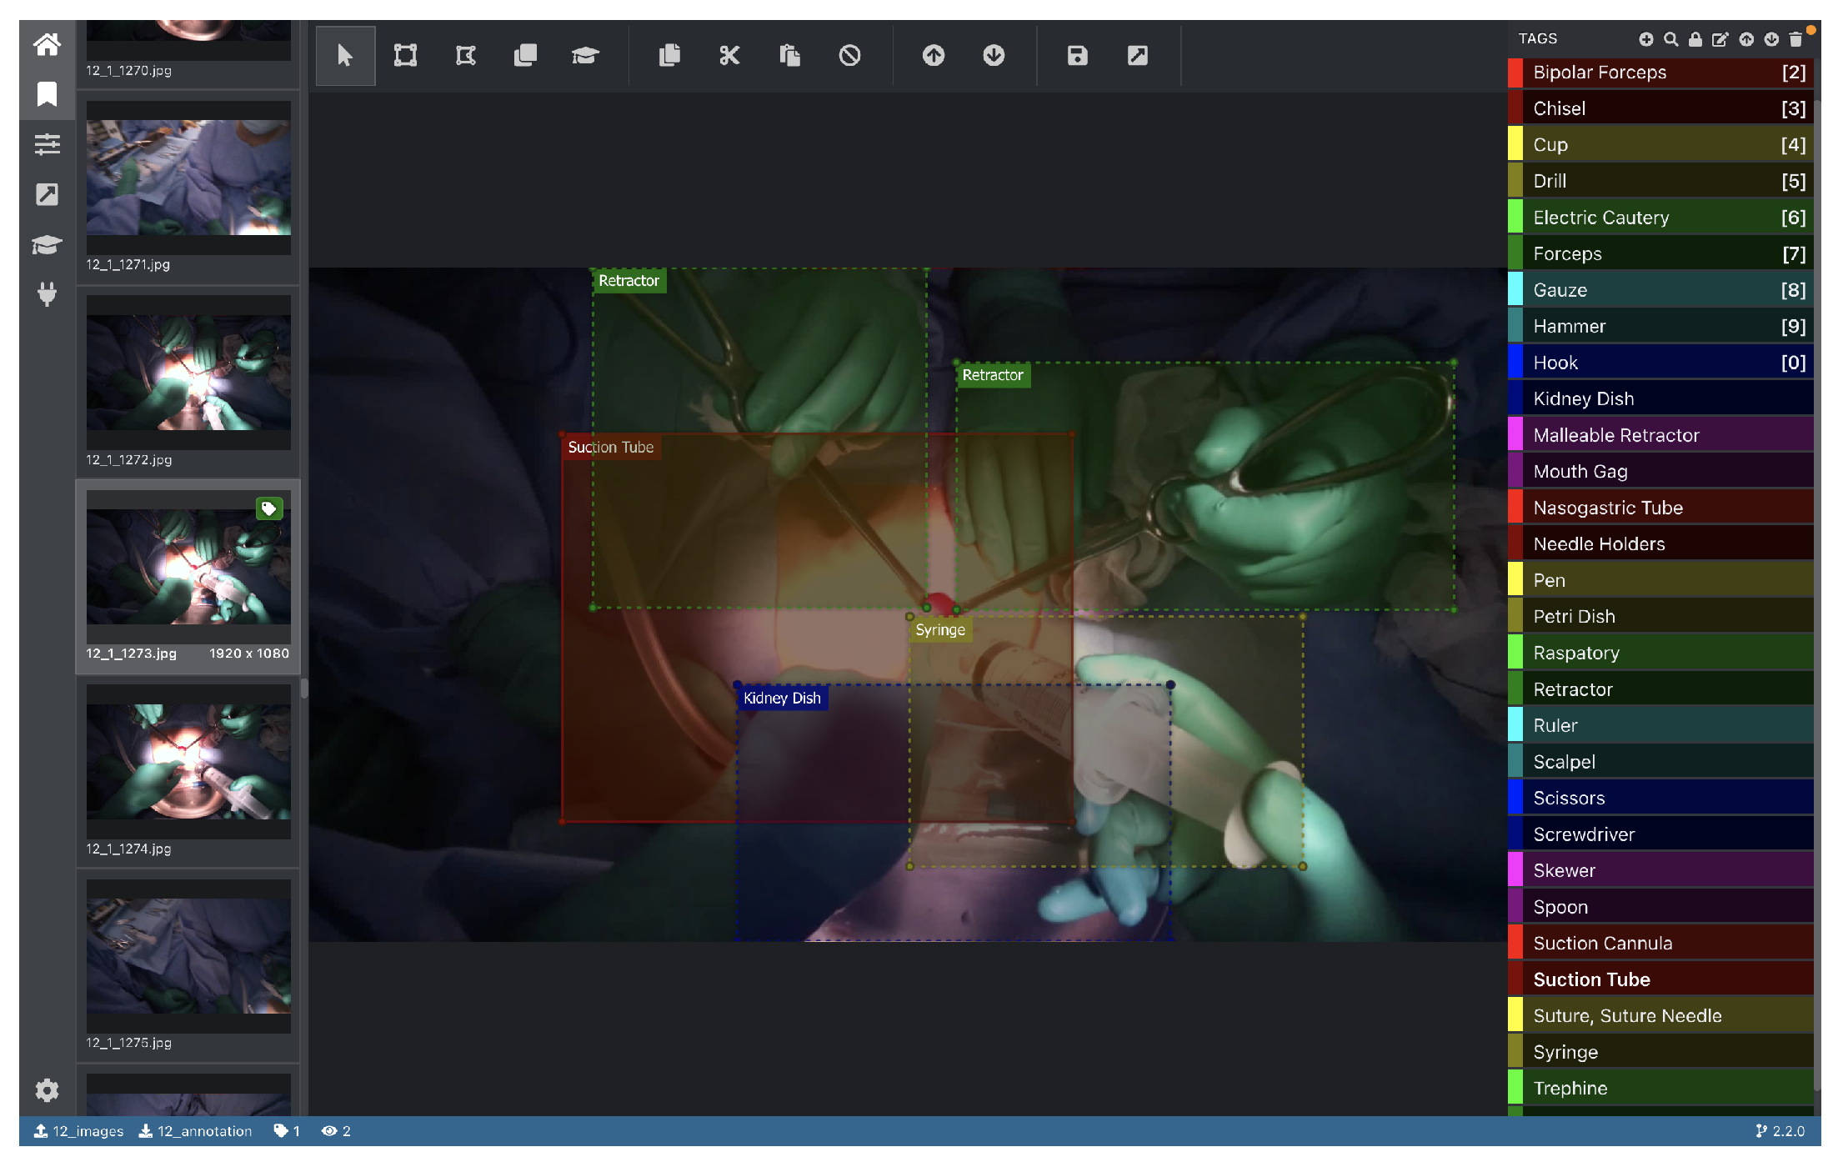Image resolution: width=1838 pixels, height=1167 pixels.
Task: Save the project with floppy disk icon
Action: coord(1077,56)
